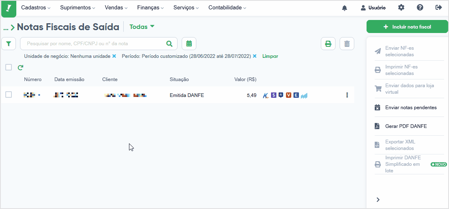Collapse the right sidebar with the chevron

click(378, 200)
